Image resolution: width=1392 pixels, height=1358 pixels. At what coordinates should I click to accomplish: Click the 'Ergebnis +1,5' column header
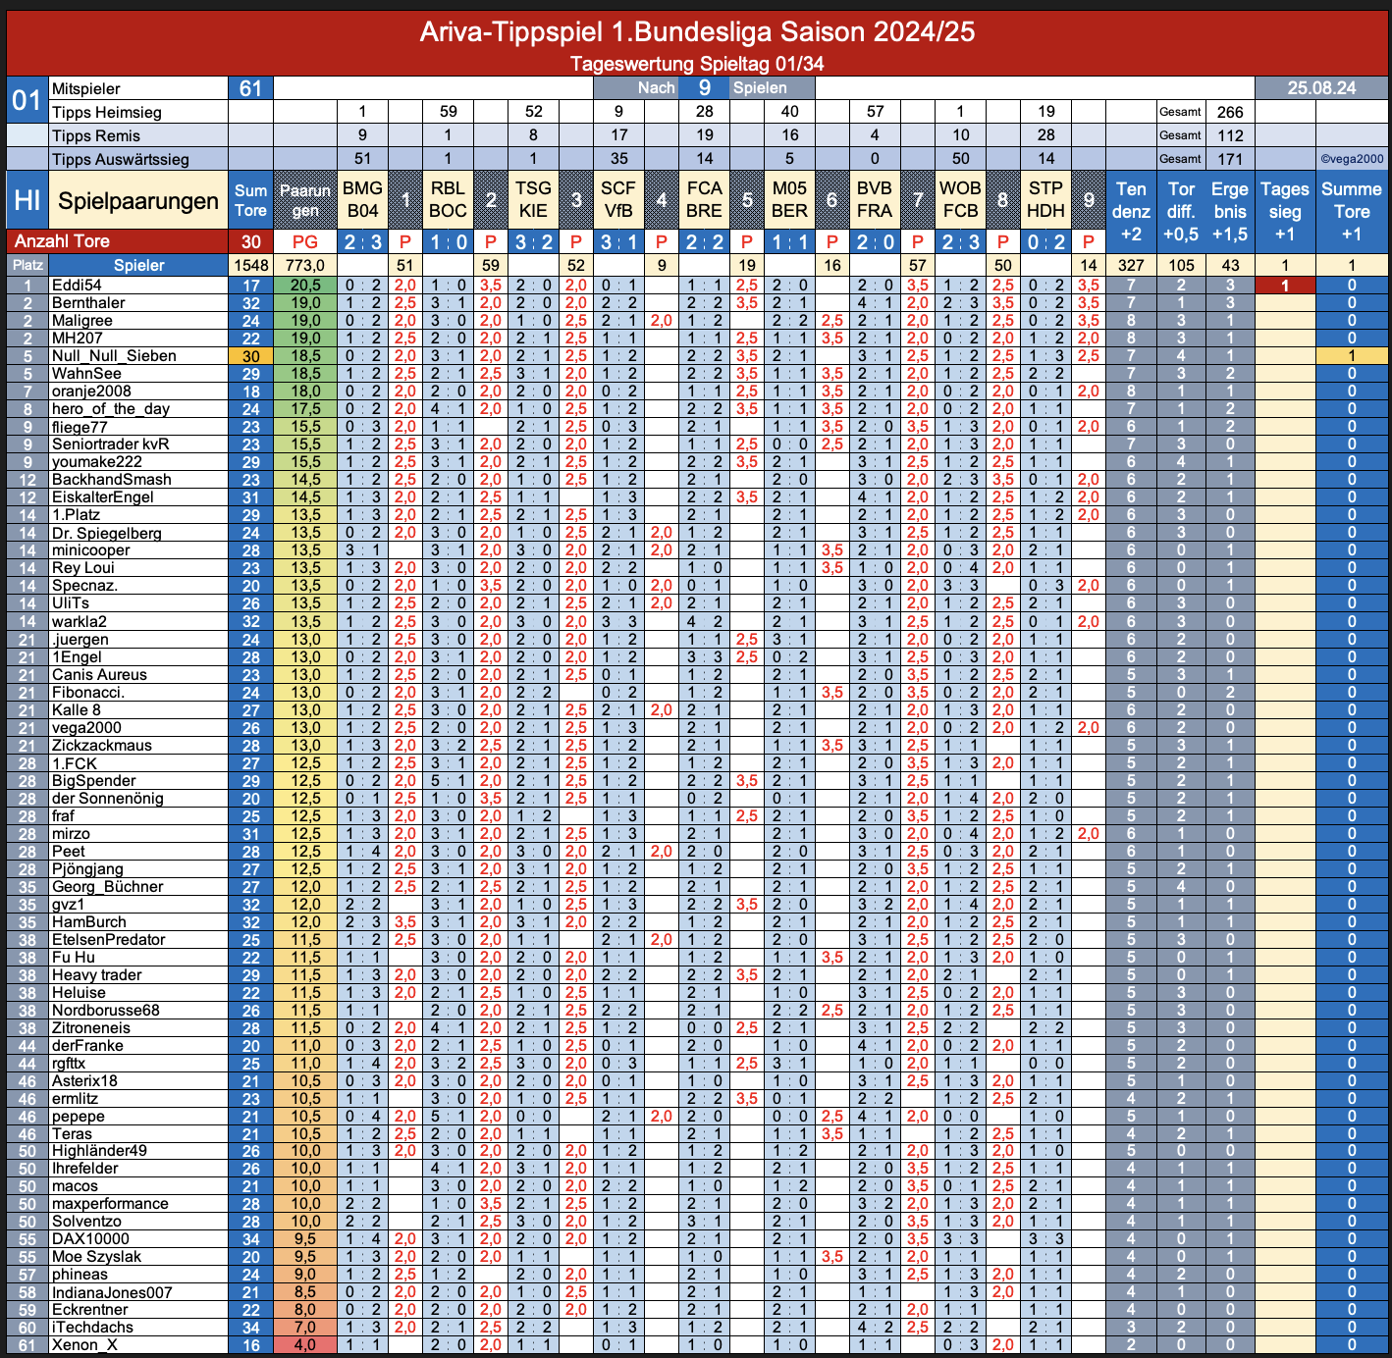tap(1230, 212)
